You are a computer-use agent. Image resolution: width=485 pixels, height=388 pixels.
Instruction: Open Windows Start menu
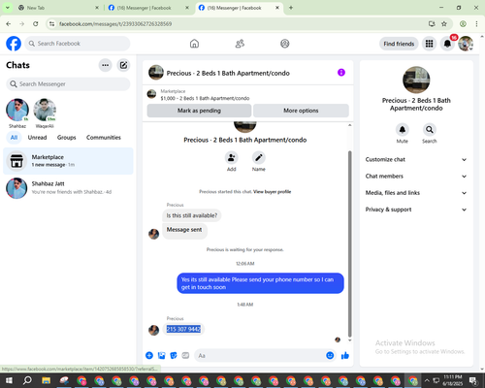9,380
